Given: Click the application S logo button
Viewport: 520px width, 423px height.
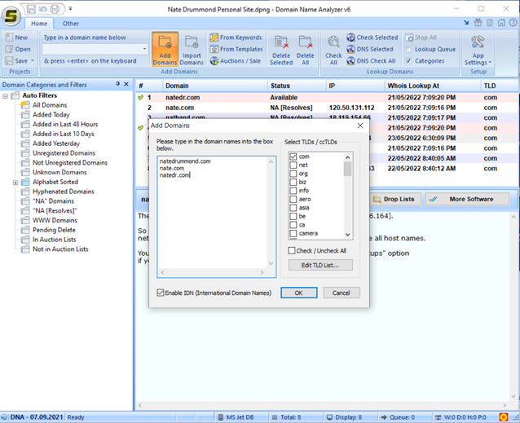Looking at the screenshot, I should click(11, 15).
